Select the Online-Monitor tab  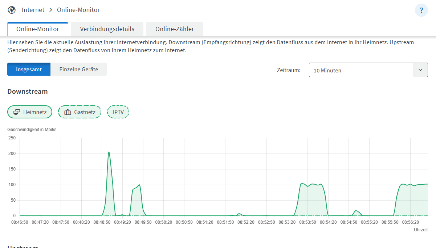click(38, 29)
